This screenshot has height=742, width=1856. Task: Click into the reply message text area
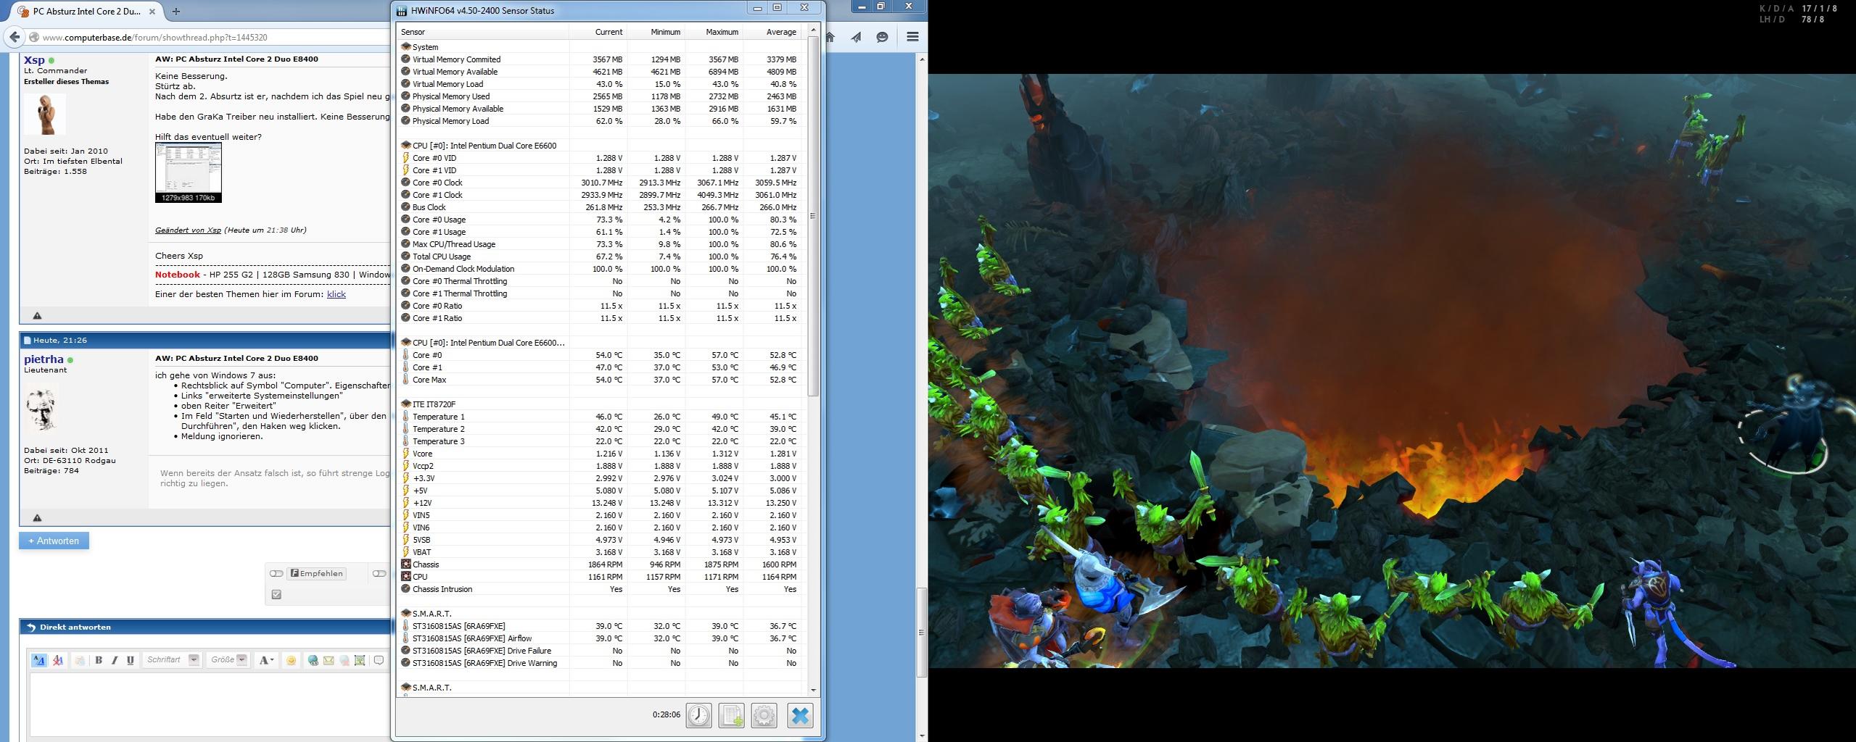click(209, 704)
